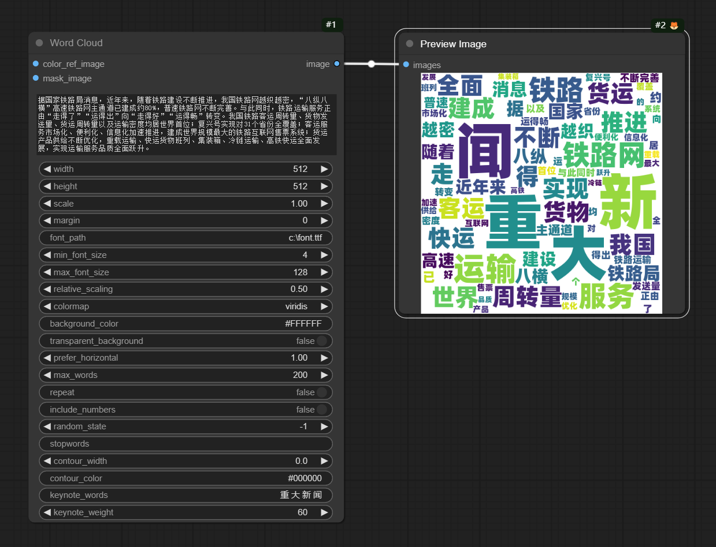Click the color_ref_image input socket
This screenshot has height=547, width=716.
pyautogui.click(x=36, y=64)
